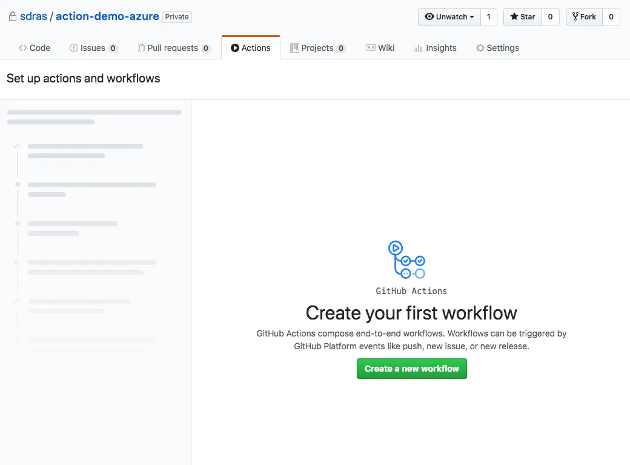Click the fork icon in Fork button
630x465 pixels.
(x=575, y=16)
